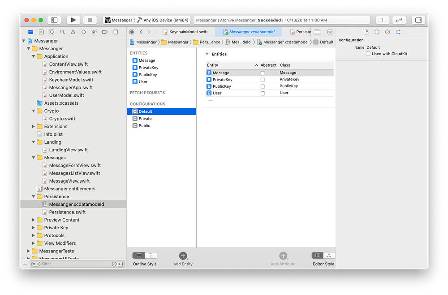The width and height of the screenshot is (448, 295).
Task: Sort by the Entity column header
Action: click(232, 65)
